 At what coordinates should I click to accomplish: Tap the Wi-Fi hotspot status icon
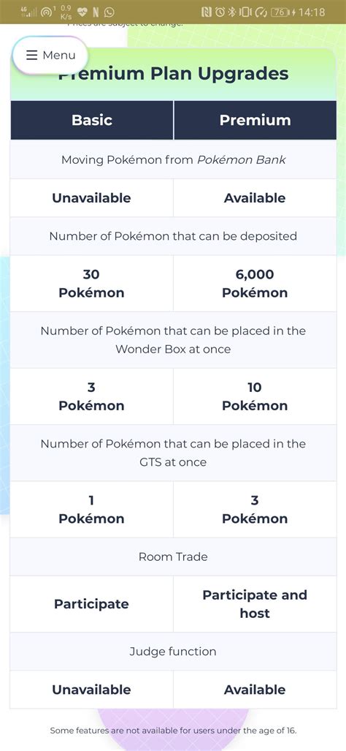(47, 12)
